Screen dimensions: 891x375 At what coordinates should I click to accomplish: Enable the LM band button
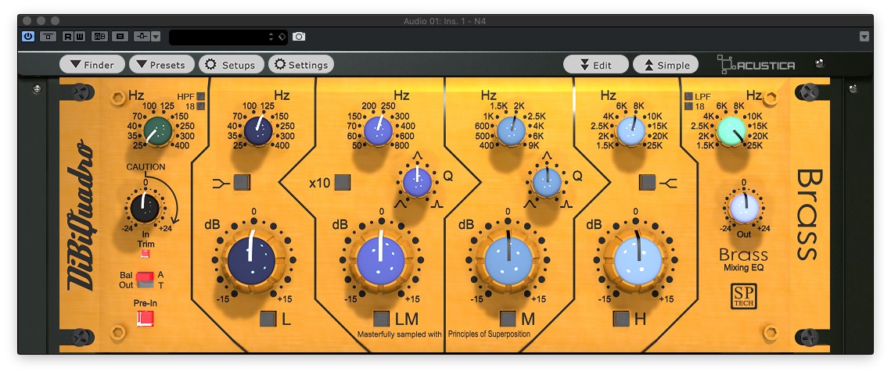[381, 319]
